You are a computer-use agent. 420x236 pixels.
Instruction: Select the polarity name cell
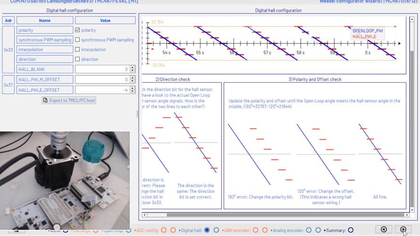coord(45,30)
